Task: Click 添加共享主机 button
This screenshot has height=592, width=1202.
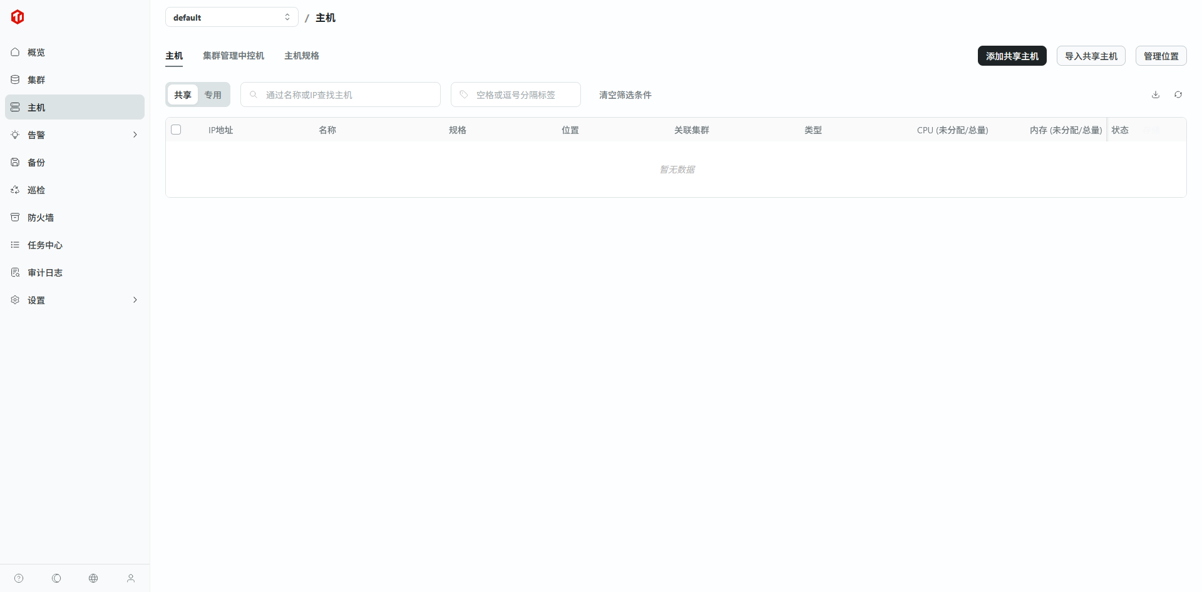Action: point(1012,56)
